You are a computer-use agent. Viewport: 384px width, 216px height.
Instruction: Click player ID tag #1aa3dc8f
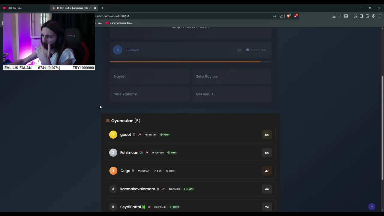(150, 135)
